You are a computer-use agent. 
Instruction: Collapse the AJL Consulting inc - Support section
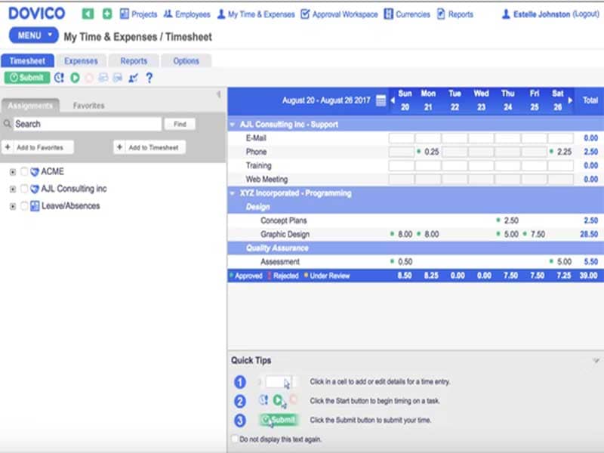(232, 123)
